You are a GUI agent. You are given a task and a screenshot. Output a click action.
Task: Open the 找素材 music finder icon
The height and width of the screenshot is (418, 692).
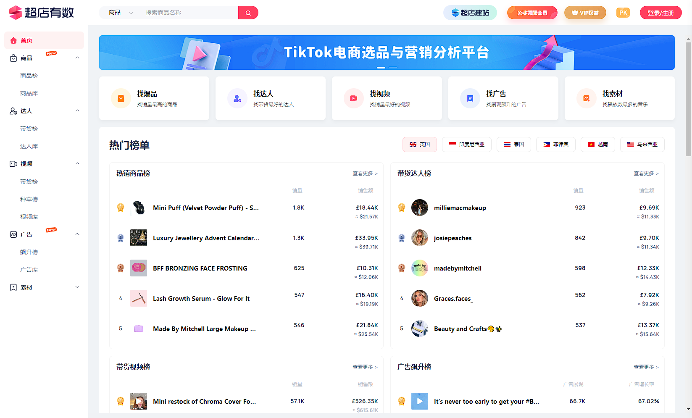(587, 98)
